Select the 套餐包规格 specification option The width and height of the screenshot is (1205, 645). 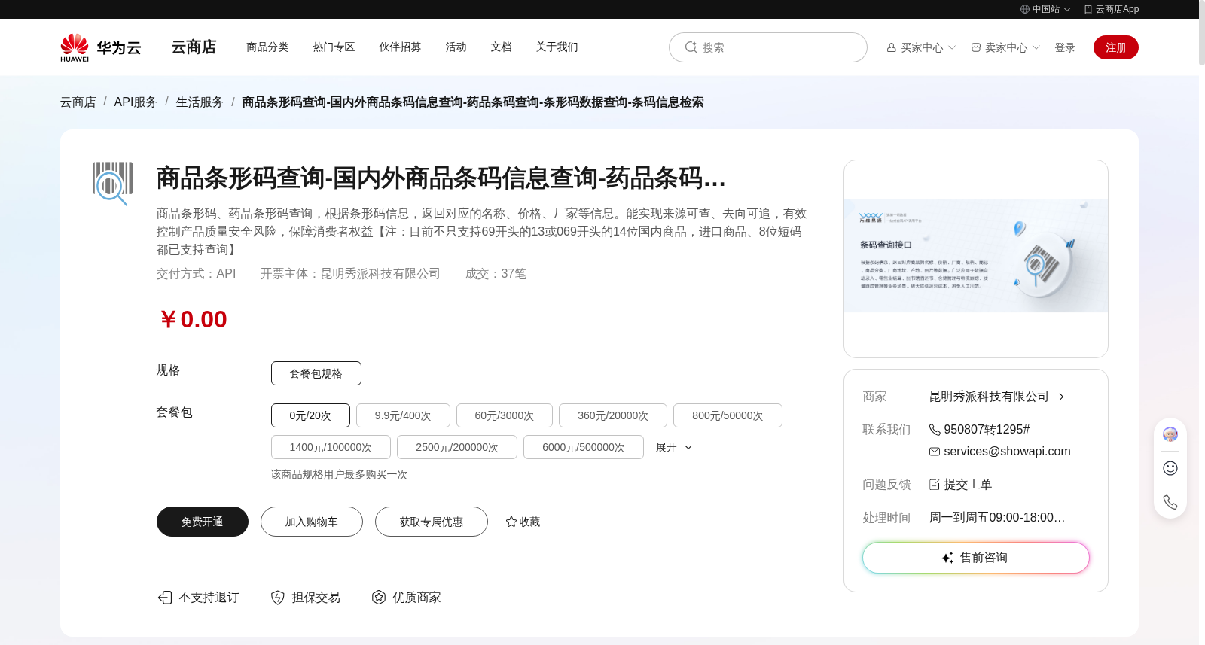(316, 373)
